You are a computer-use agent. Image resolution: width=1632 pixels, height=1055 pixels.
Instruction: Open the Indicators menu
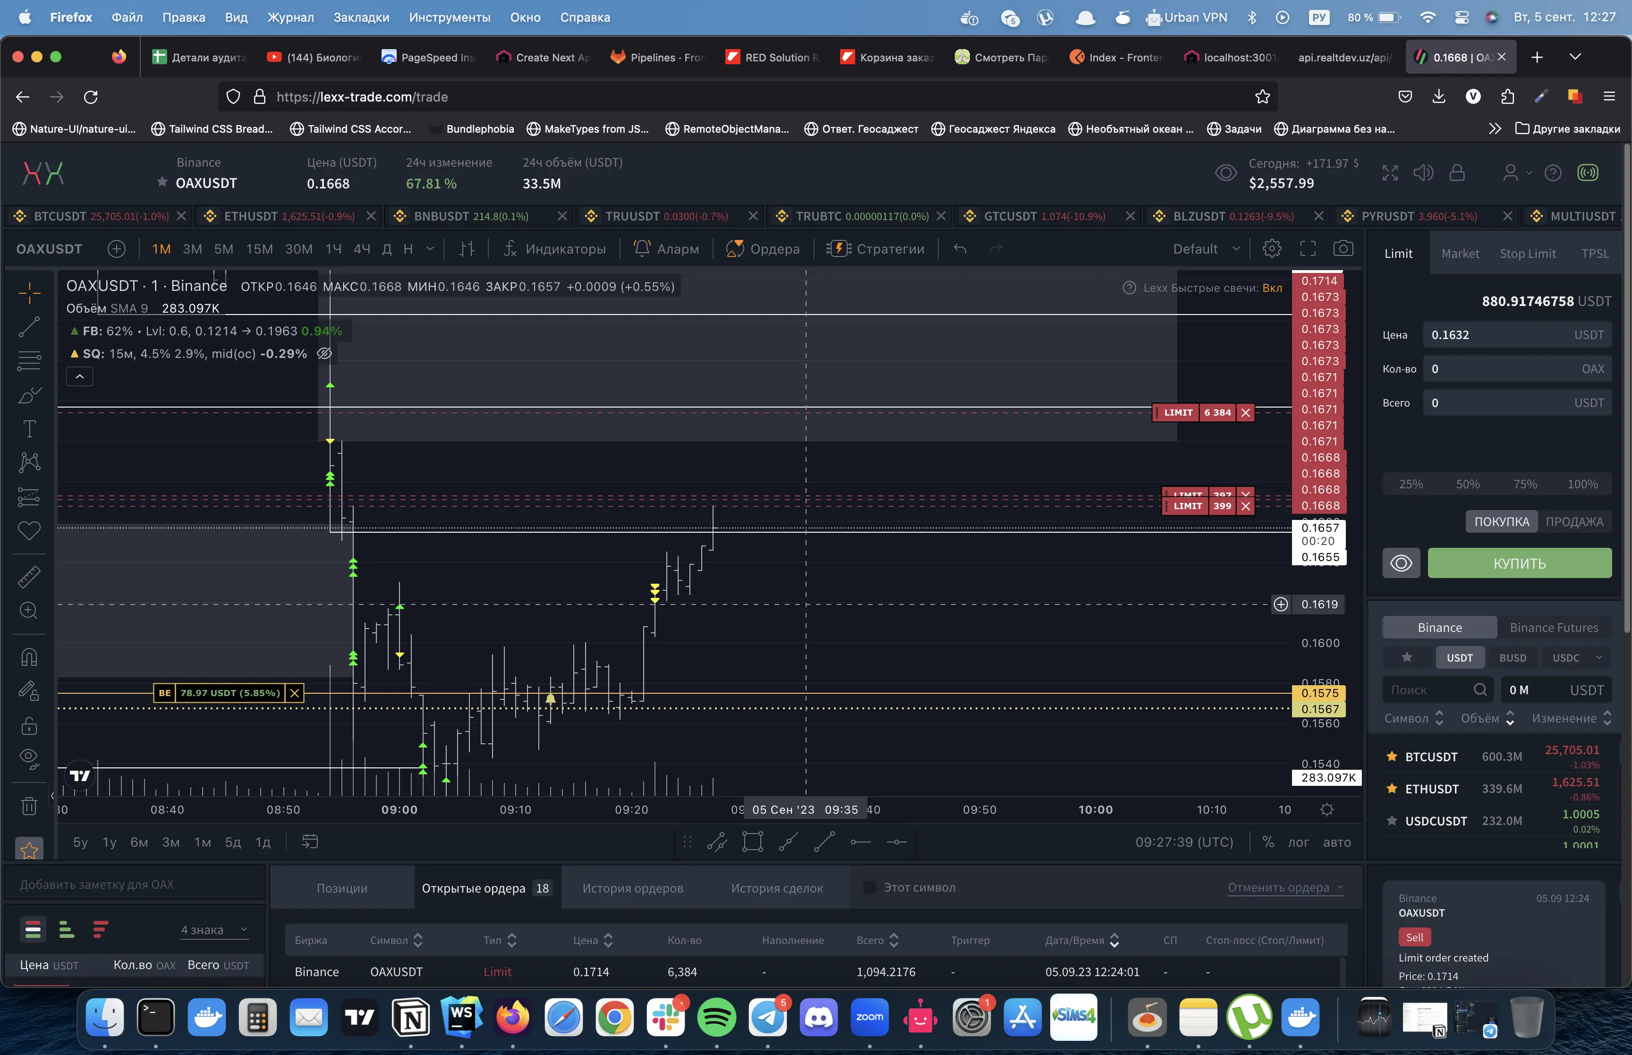tap(555, 249)
